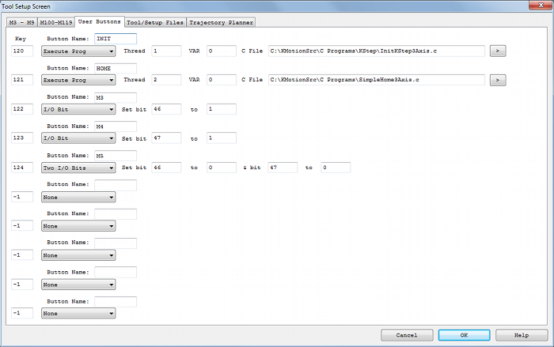Focus the HOME button name field

click(115, 68)
